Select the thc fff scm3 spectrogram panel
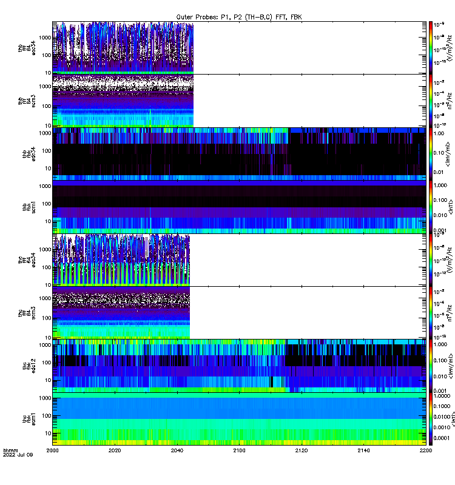This screenshot has width=455, height=485. pyautogui.click(x=239, y=313)
